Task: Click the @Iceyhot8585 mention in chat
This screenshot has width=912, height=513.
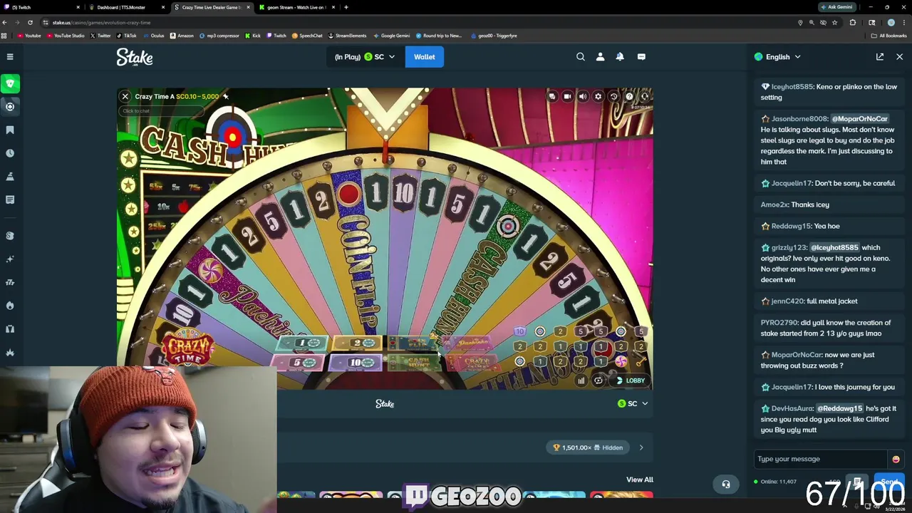Action: pos(834,247)
